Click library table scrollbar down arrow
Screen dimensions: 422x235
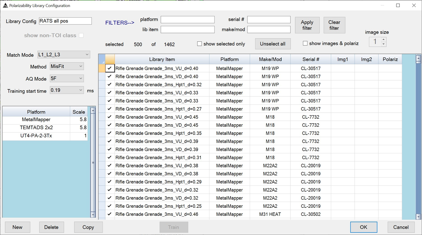coord(418,217)
